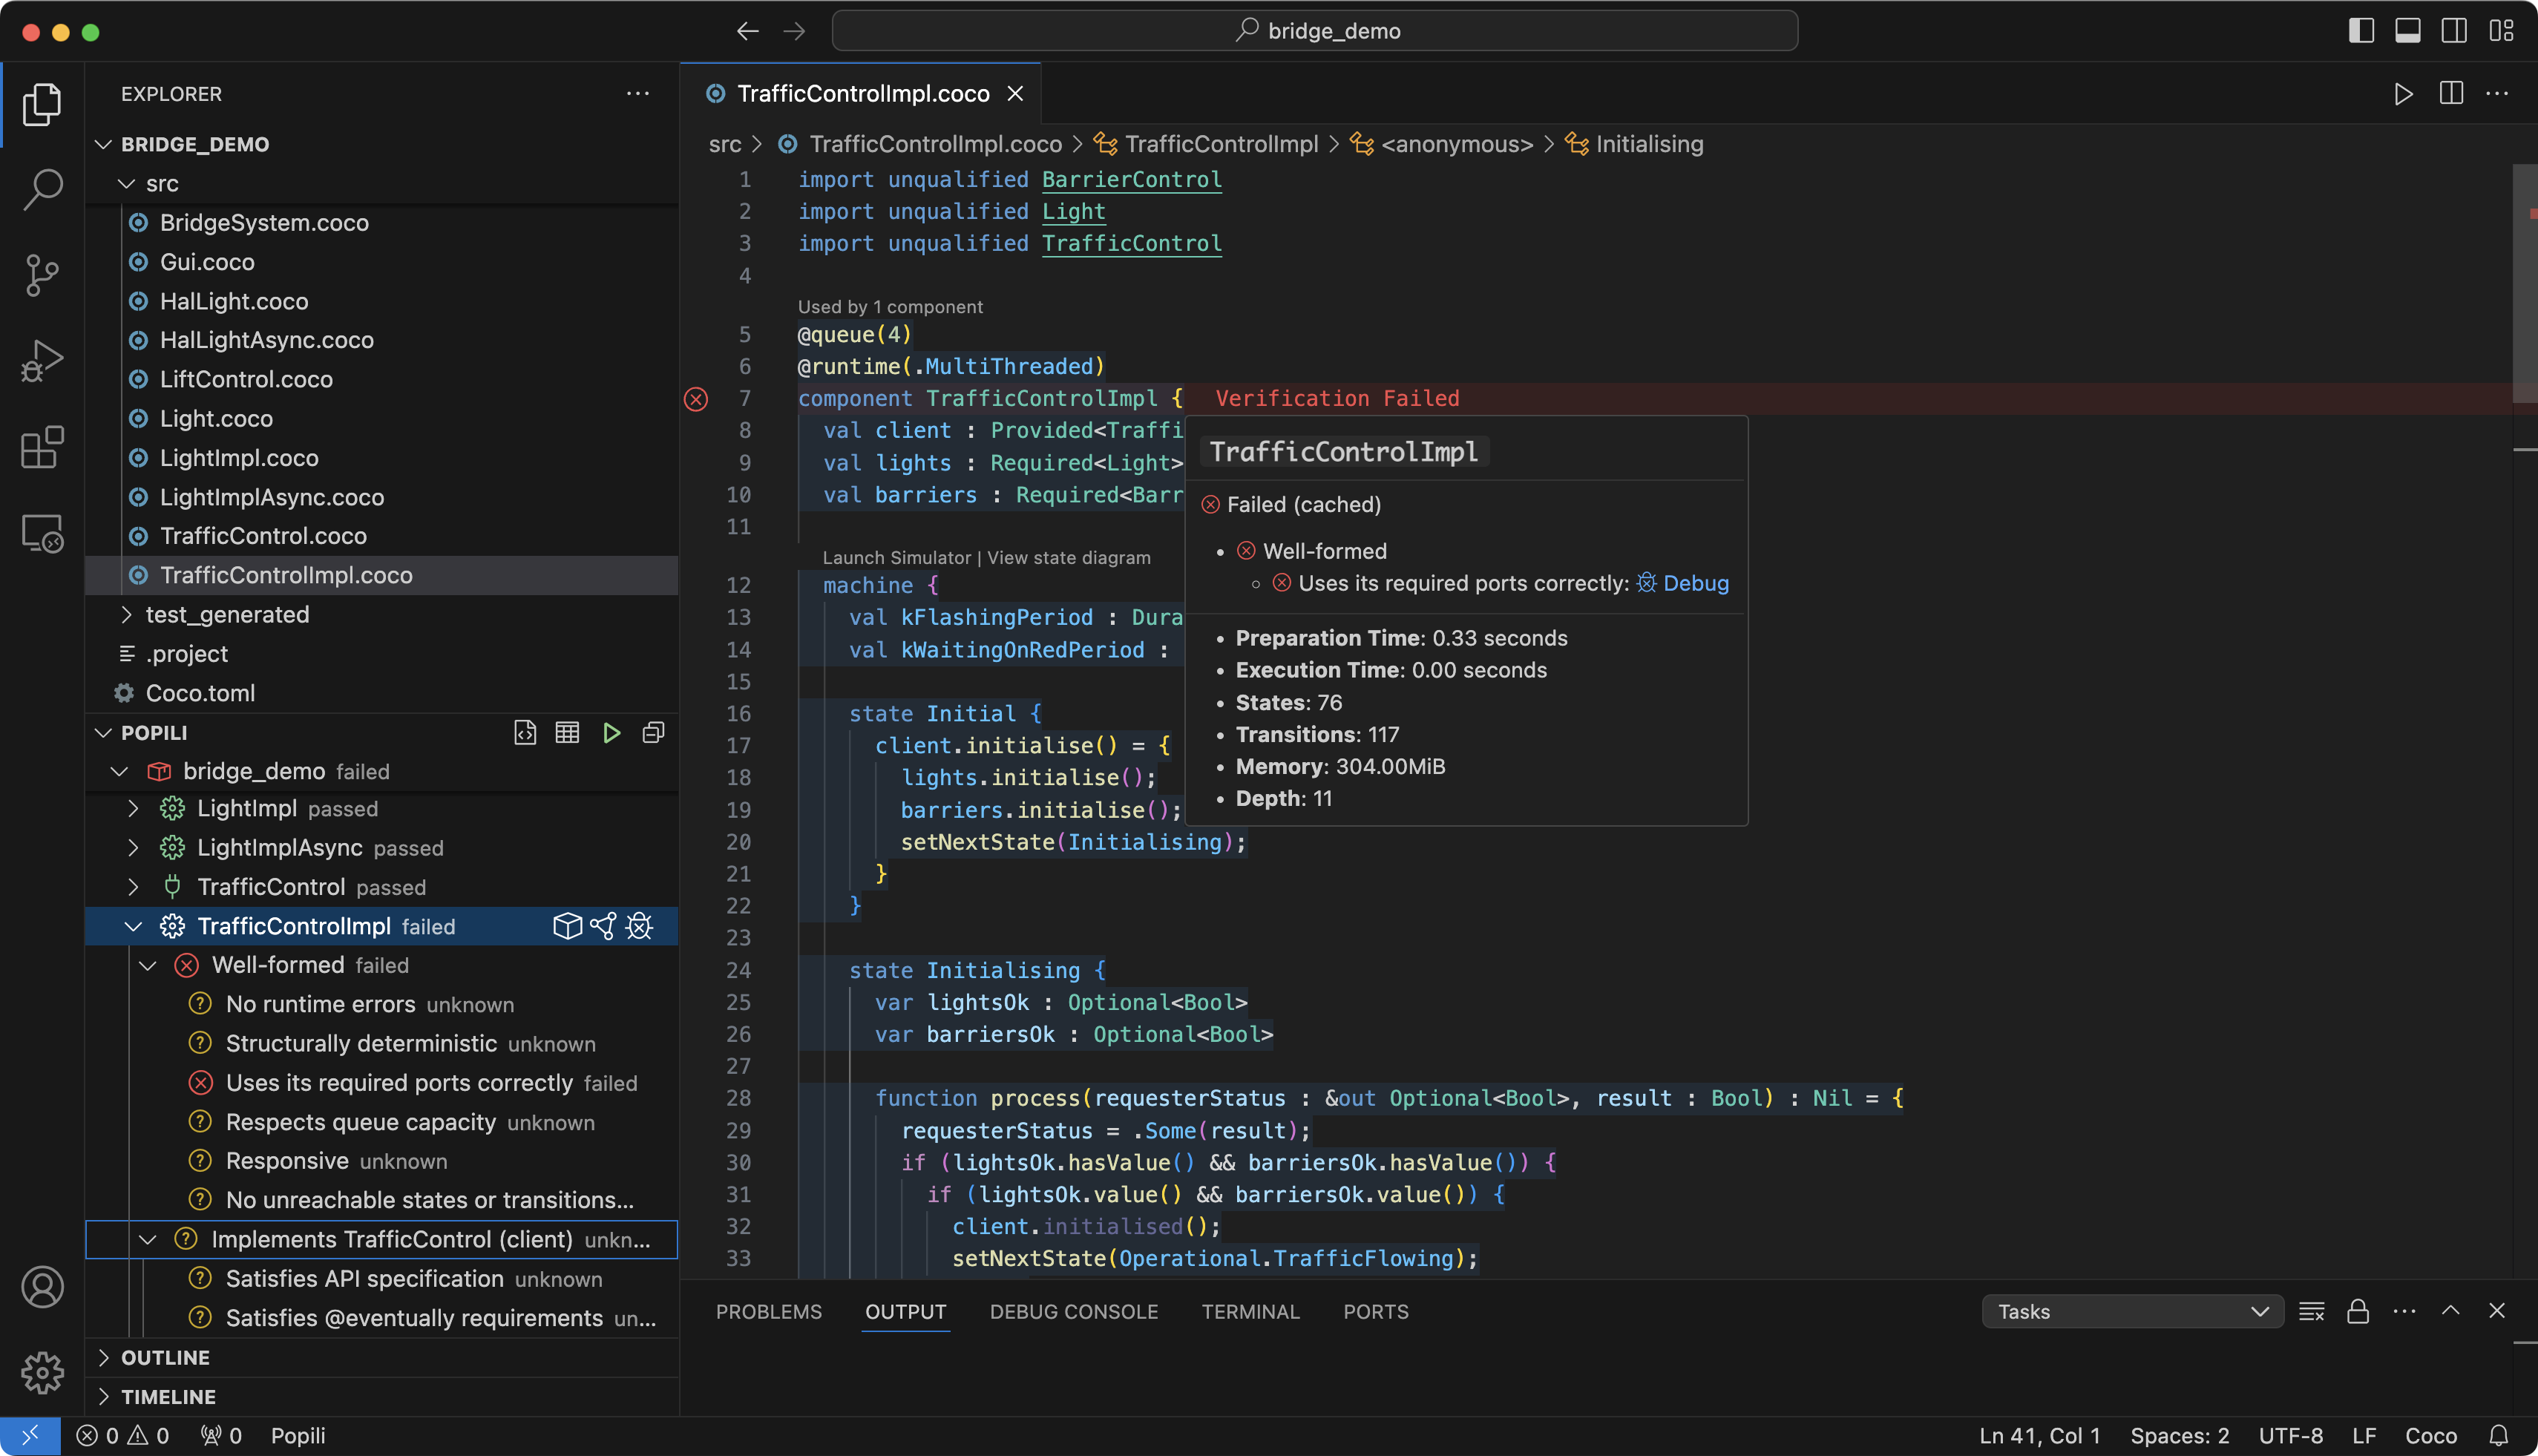
Task: Click the debug bug icon on TrafficControlImpl row
Action: click(x=639, y=926)
